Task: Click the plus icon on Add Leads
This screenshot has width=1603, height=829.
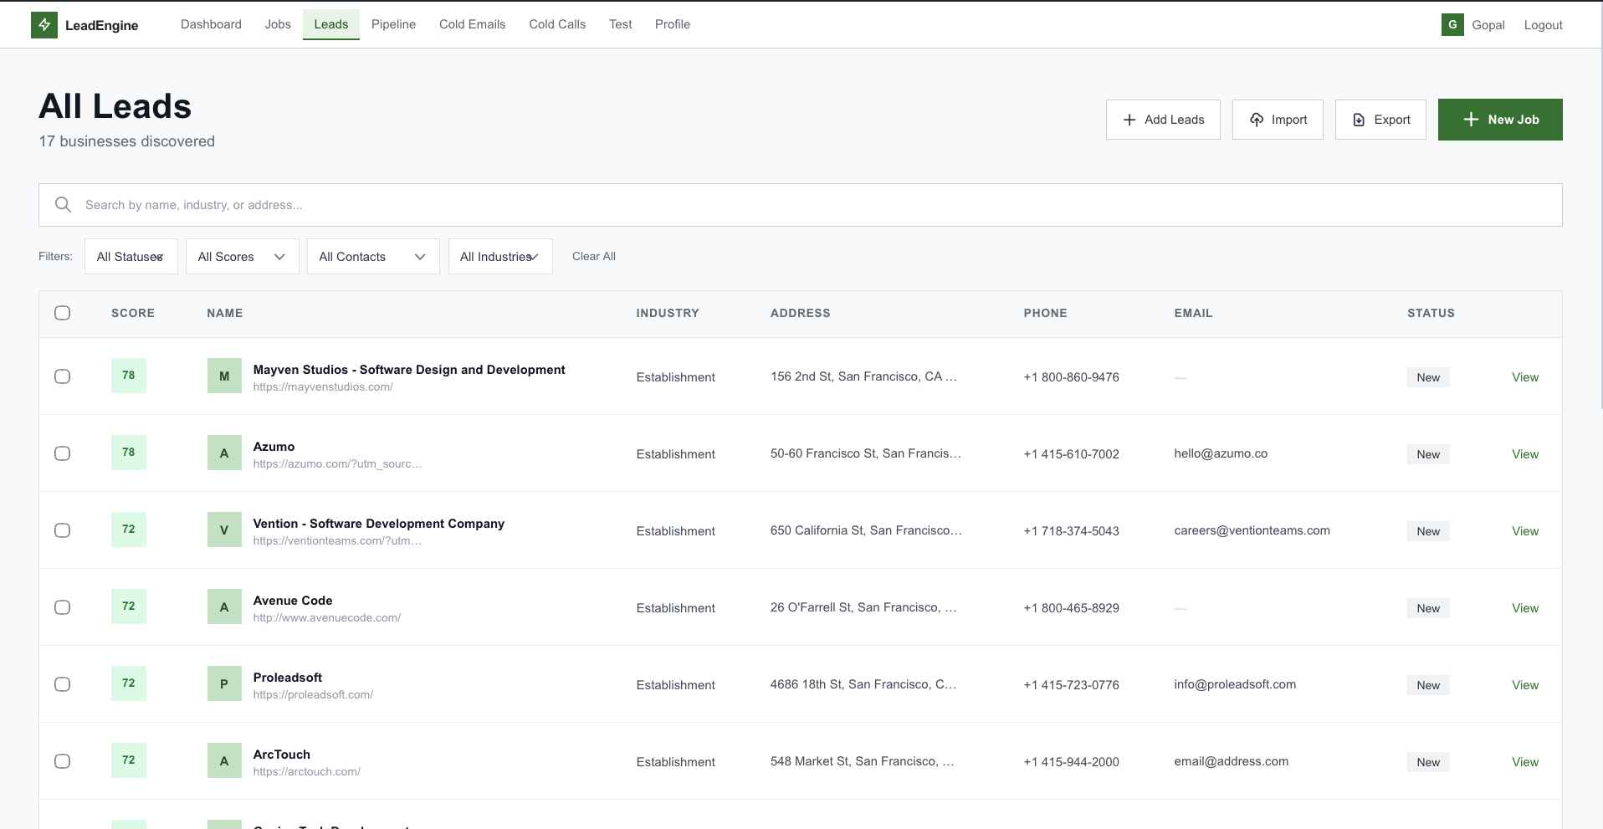Action: [1131, 120]
